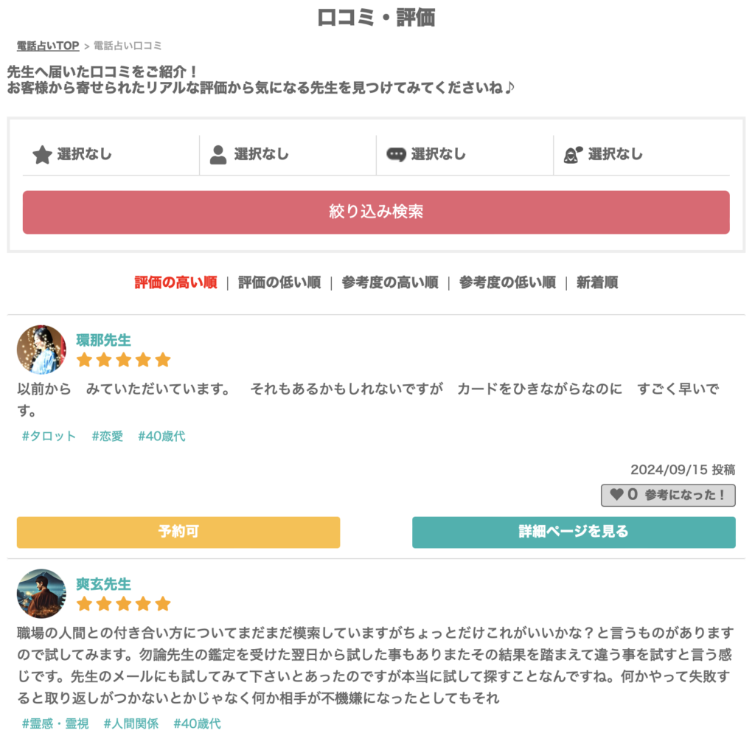
Task: Open 爽玄先生's profile avatar
Action: 41,593
